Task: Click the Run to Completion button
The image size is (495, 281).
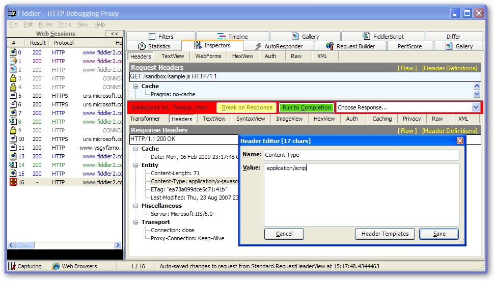Action: pyautogui.click(x=307, y=107)
